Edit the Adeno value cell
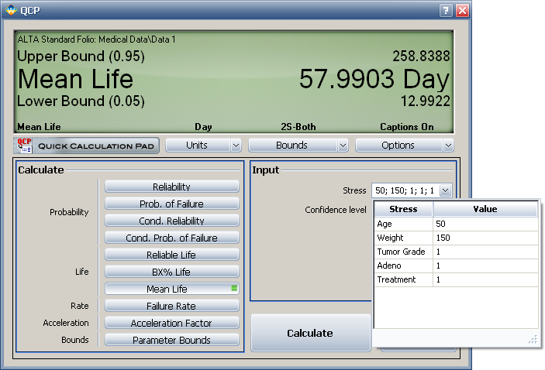Viewport: 545px width, 370px height. coord(485,266)
